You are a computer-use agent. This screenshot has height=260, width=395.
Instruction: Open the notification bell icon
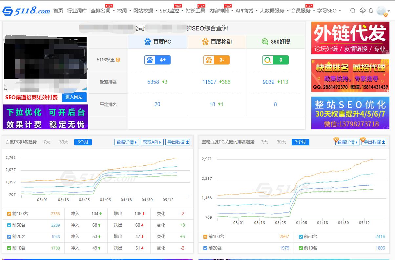pyautogui.click(x=371, y=11)
